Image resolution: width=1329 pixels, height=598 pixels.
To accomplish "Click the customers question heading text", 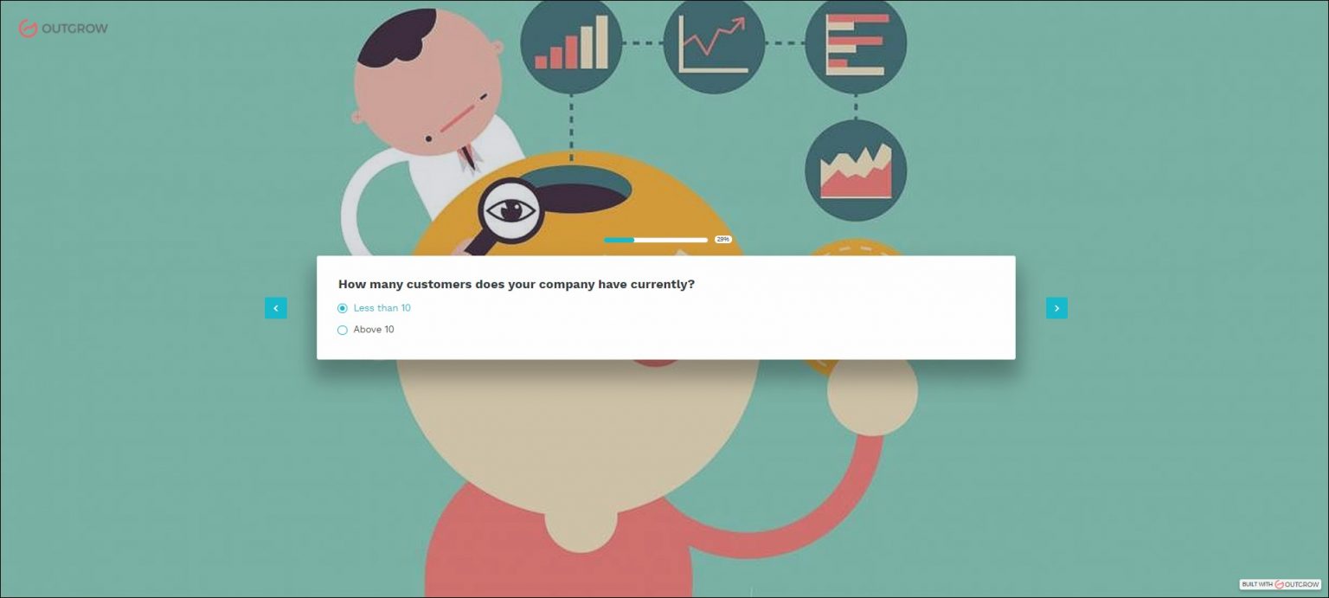I will 517,284.
